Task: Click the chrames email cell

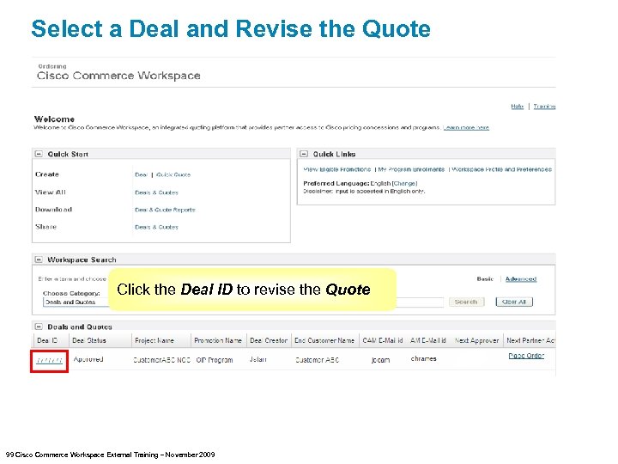Action: tap(423, 359)
